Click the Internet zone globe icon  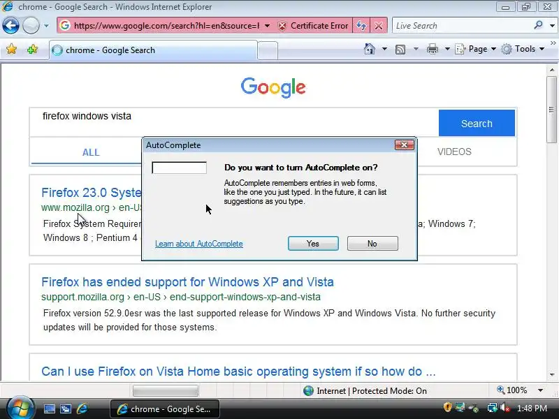click(308, 391)
